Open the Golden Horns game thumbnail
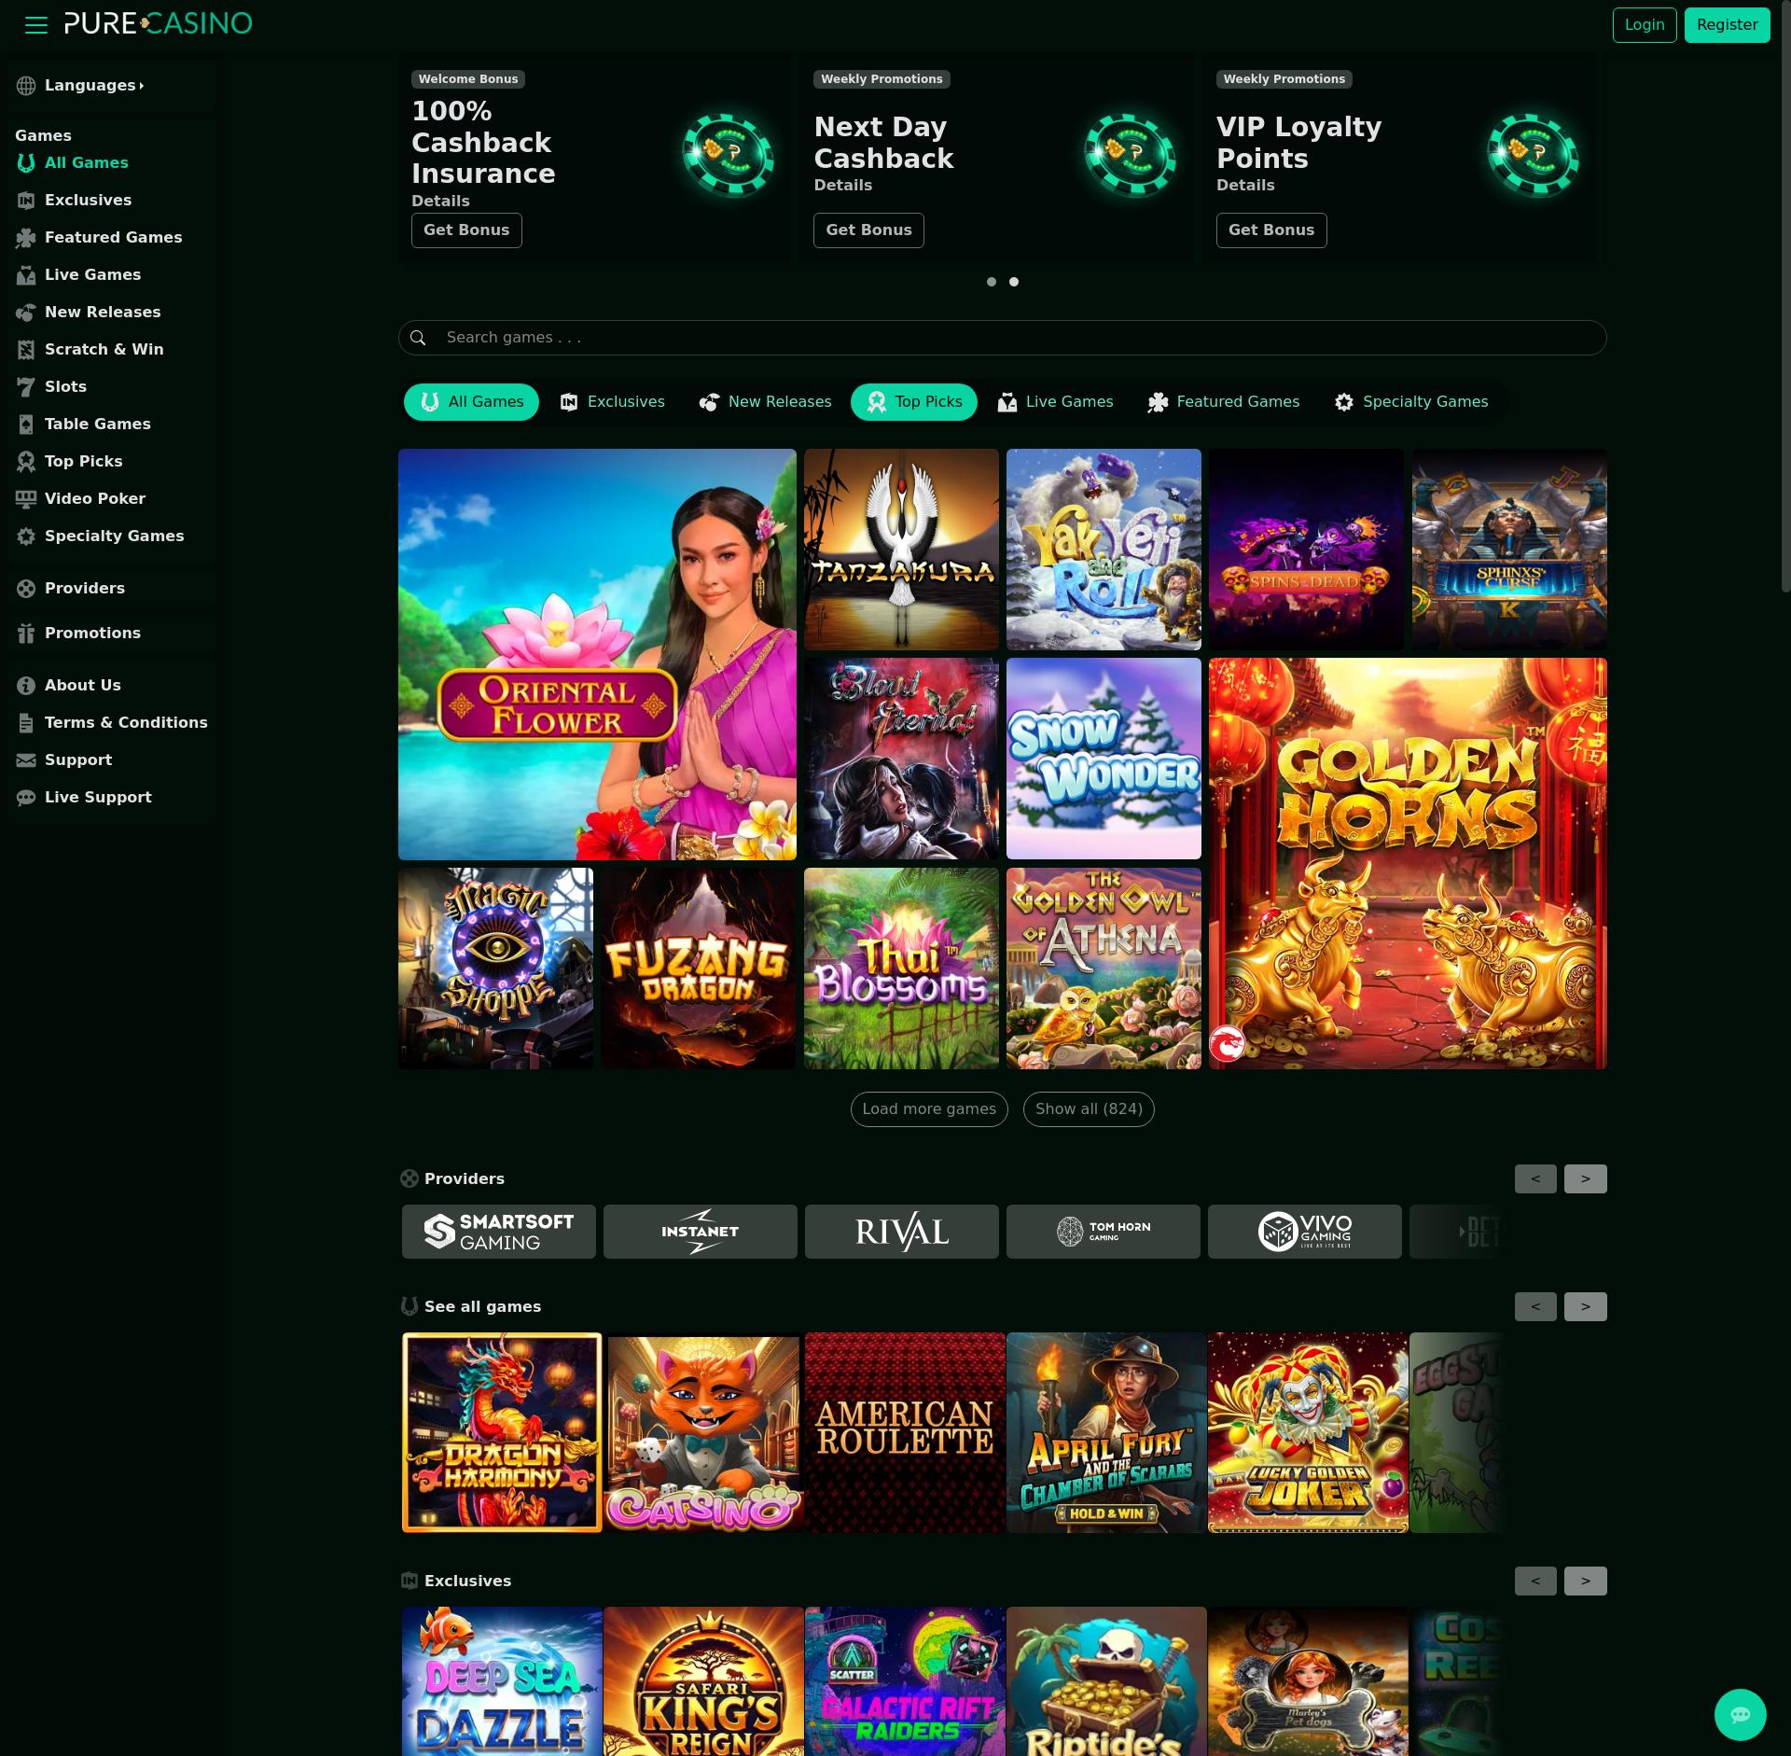The height and width of the screenshot is (1756, 1791). click(x=1408, y=864)
